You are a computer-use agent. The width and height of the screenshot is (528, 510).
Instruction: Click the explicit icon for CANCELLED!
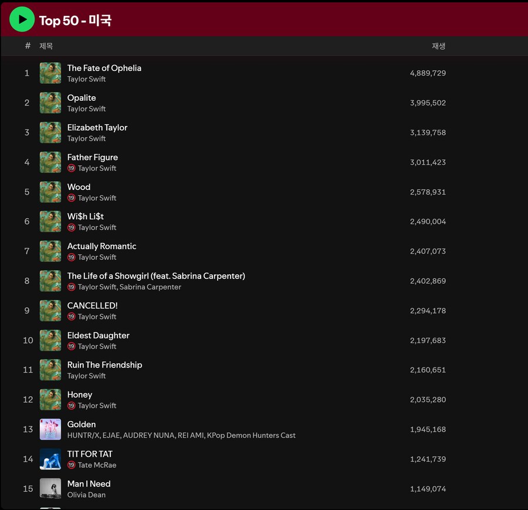[72, 317]
